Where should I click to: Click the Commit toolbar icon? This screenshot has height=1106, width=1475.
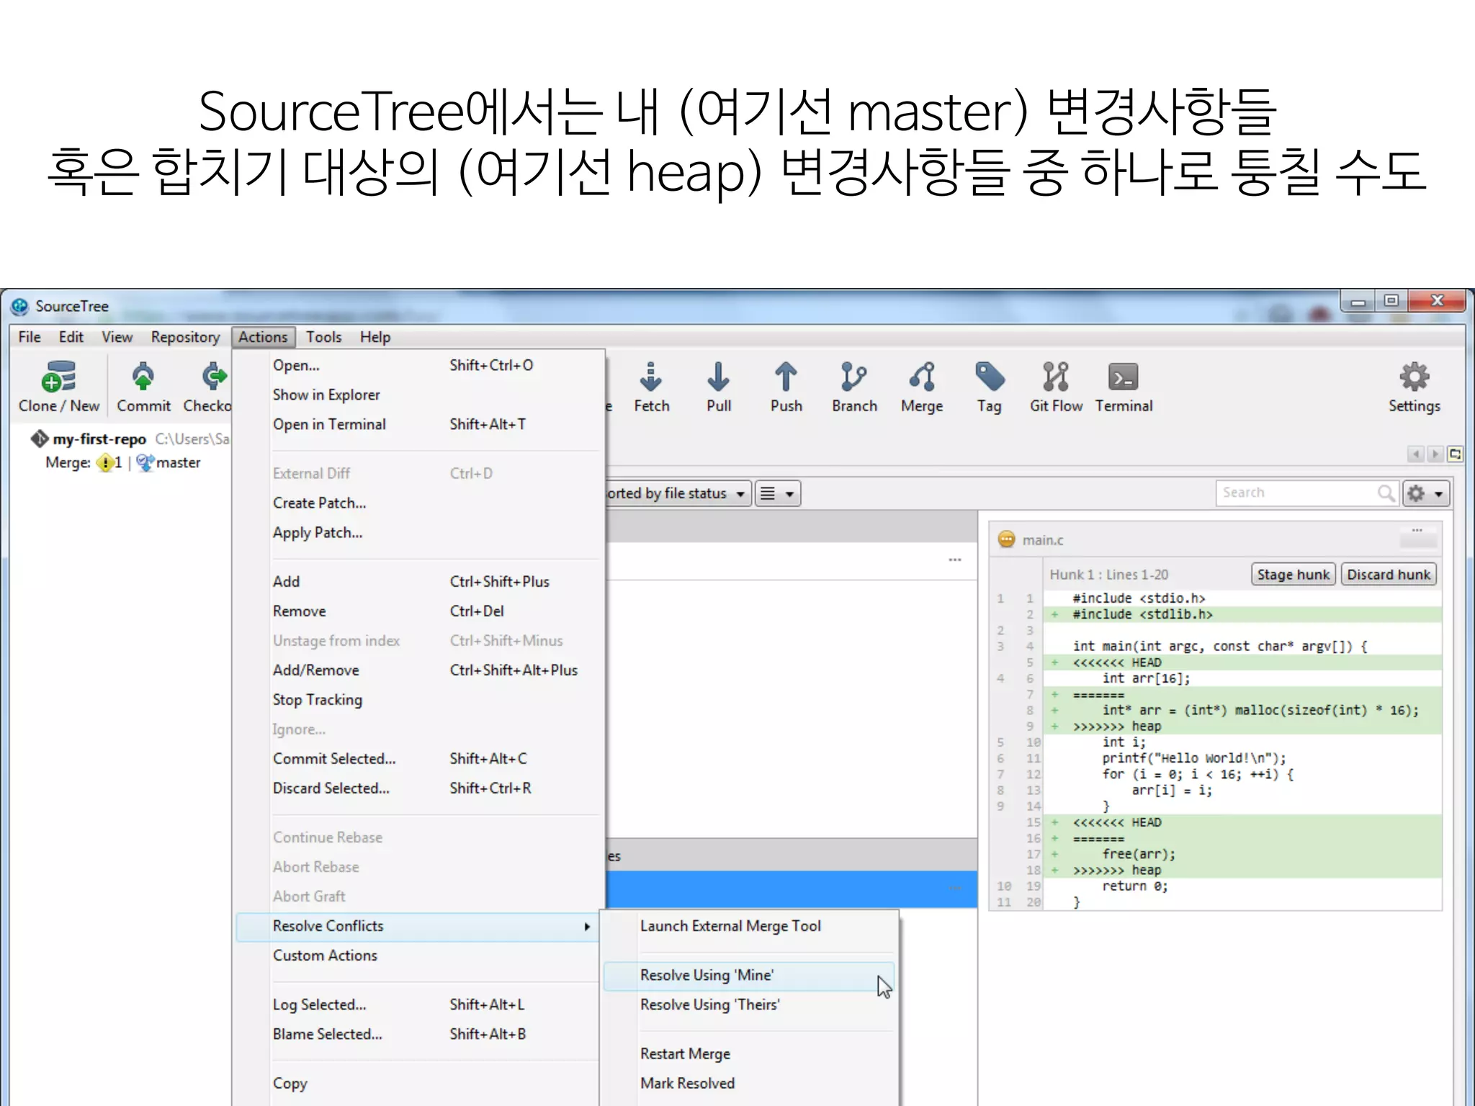[143, 377]
